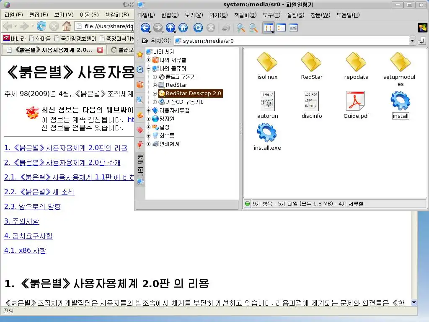Expand the 플로피구동기 tree node
The width and height of the screenshot is (429, 322).
[x=155, y=77]
